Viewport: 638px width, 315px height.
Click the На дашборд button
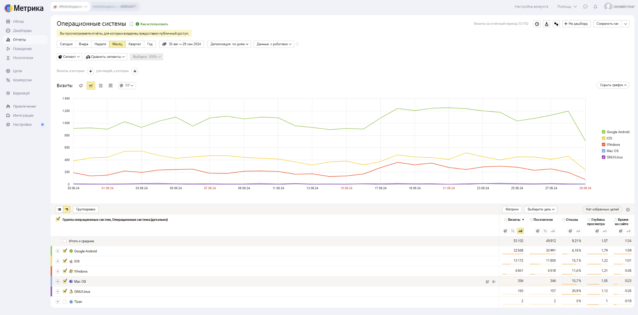point(576,24)
